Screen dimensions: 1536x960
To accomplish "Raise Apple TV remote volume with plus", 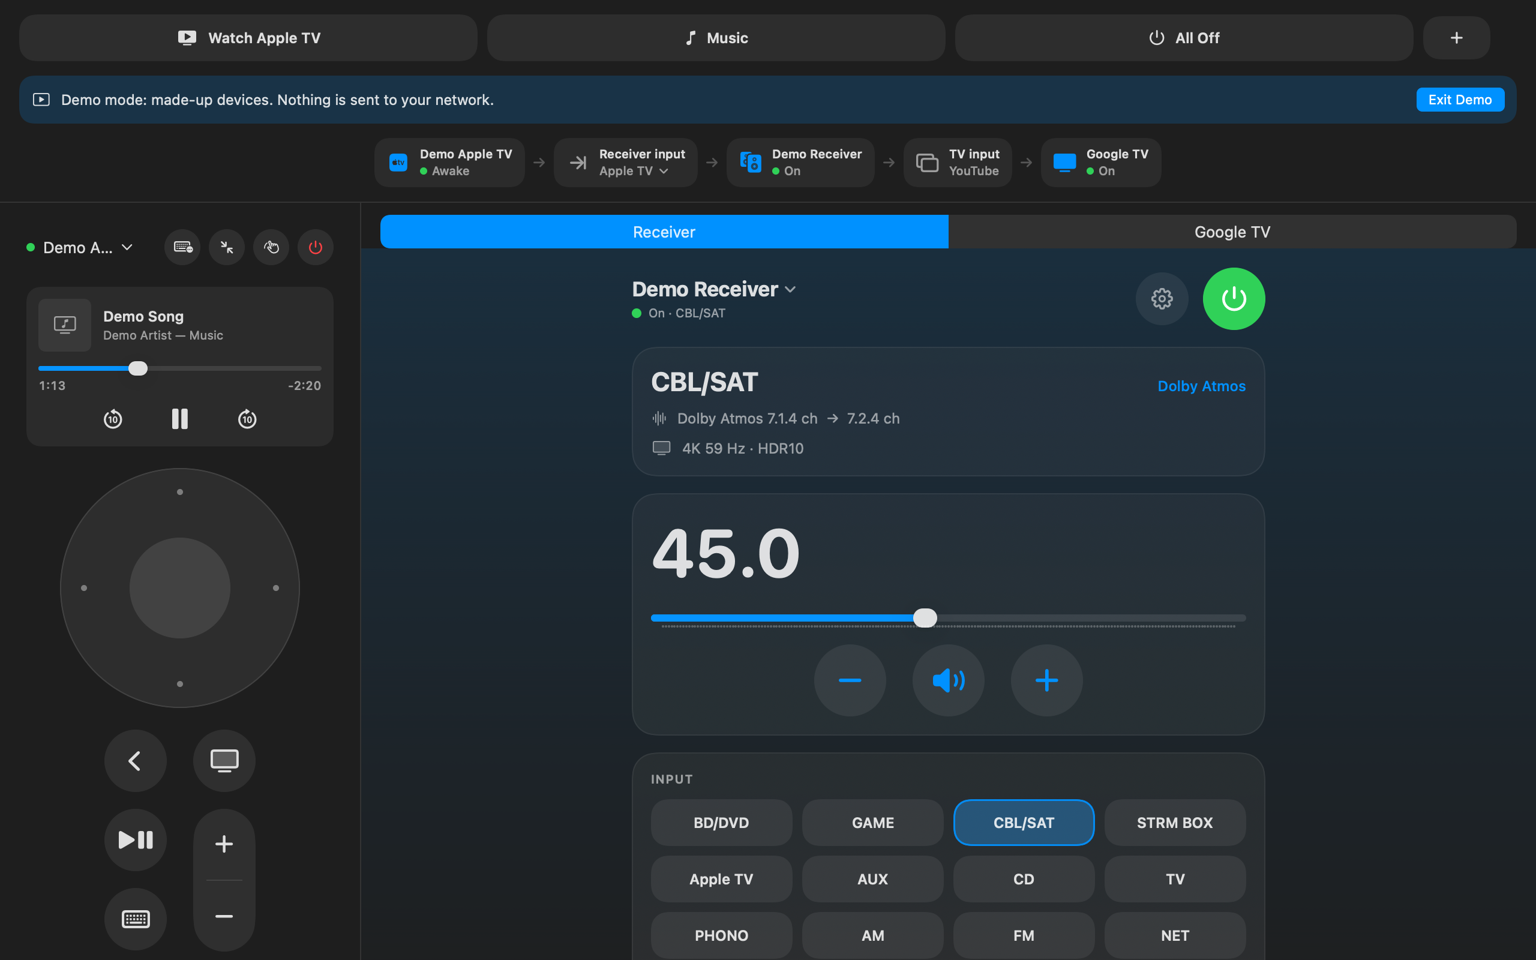I will [x=224, y=844].
